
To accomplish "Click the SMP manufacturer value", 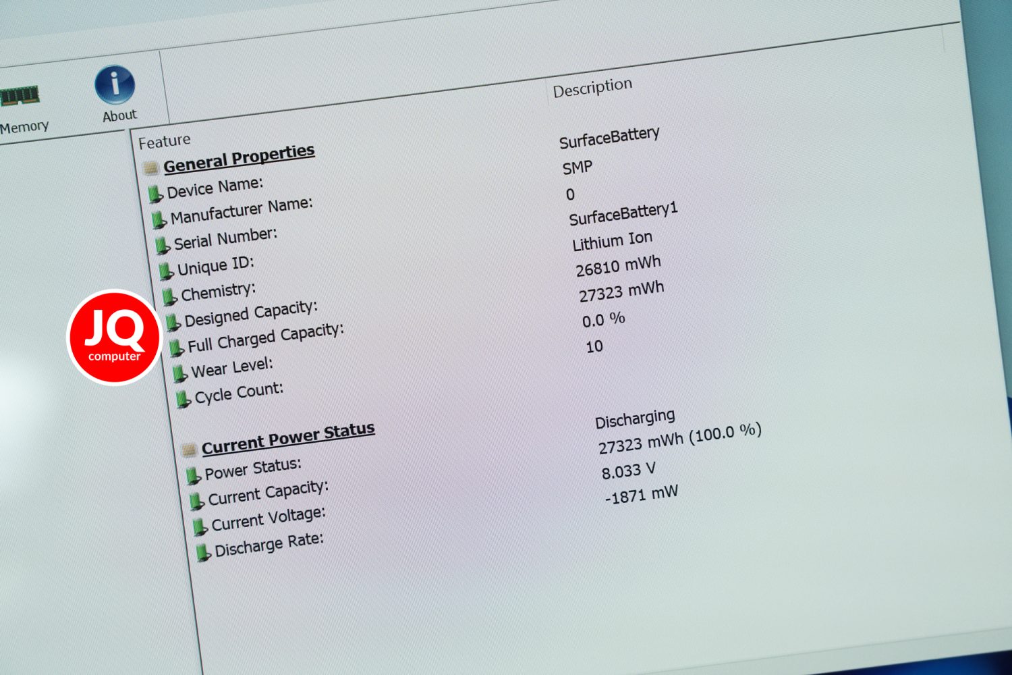I will coord(578,167).
